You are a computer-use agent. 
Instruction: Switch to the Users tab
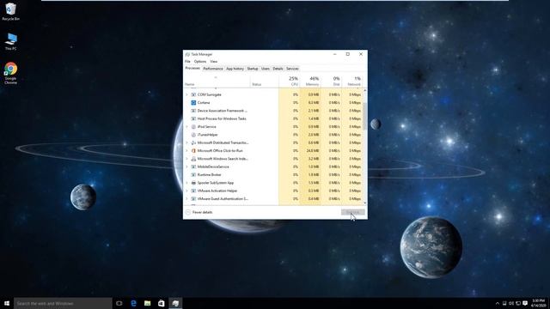(266, 69)
